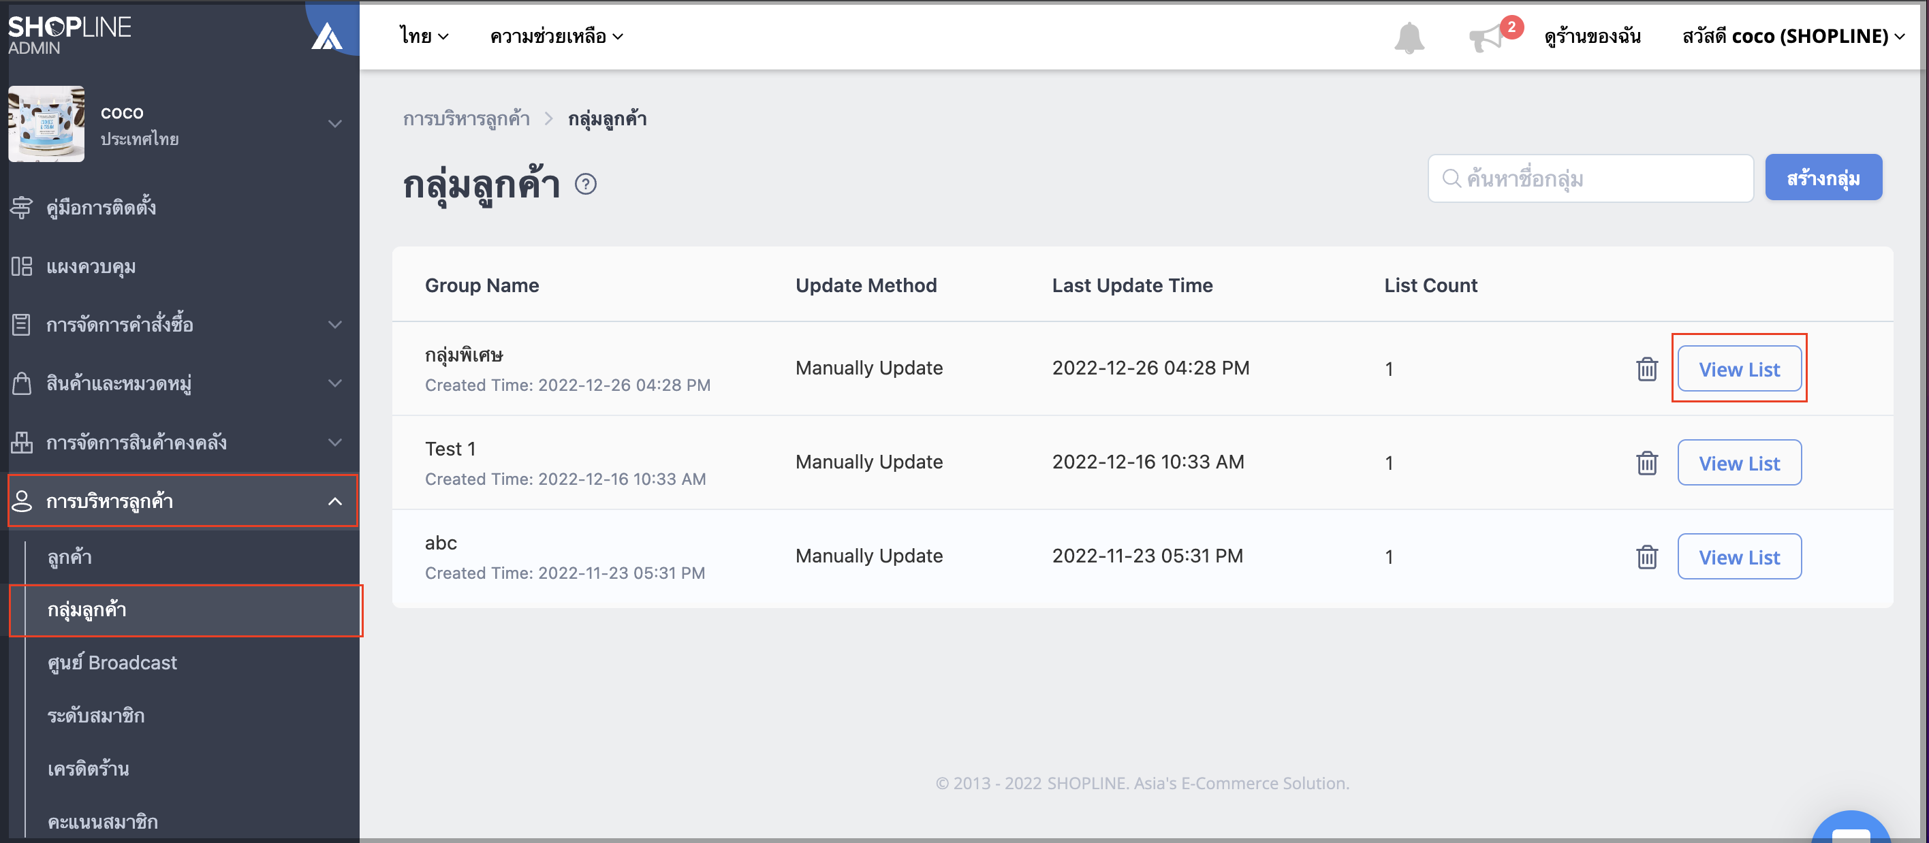
Task: Open announcements megaphone icon with badge
Action: [1492, 35]
